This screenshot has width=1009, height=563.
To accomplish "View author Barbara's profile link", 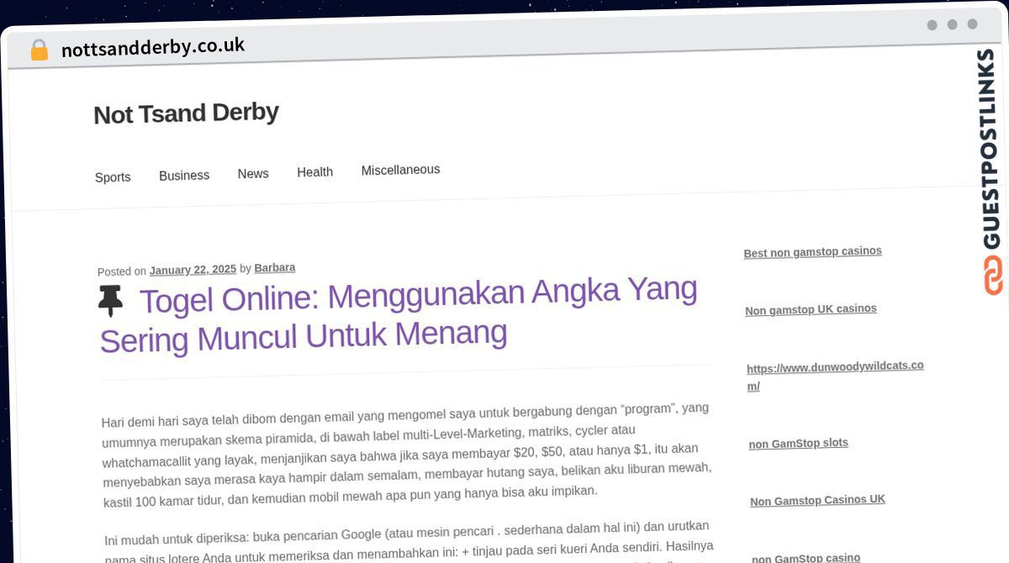I will click(274, 268).
